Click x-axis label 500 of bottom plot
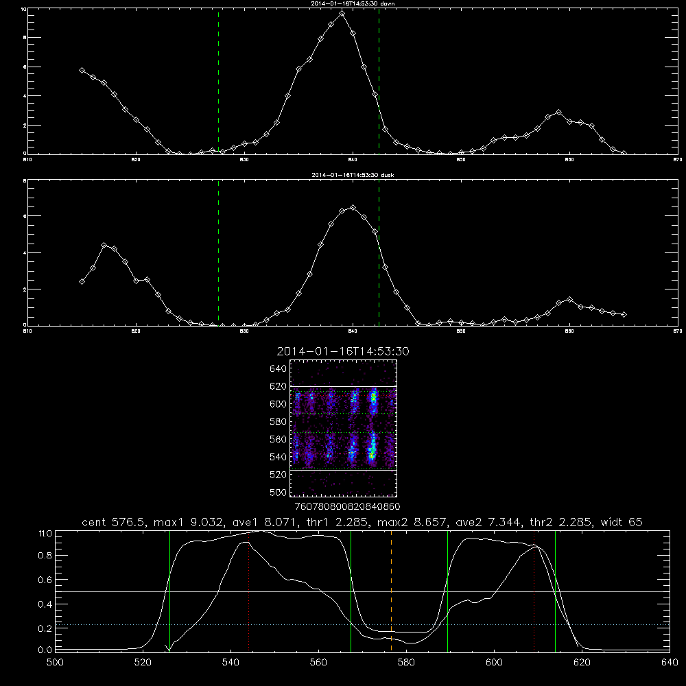Viewport: 686px width, 686px height. (55, 662)
